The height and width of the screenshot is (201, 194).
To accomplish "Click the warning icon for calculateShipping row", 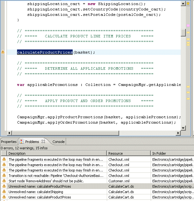I will (4, 192).
